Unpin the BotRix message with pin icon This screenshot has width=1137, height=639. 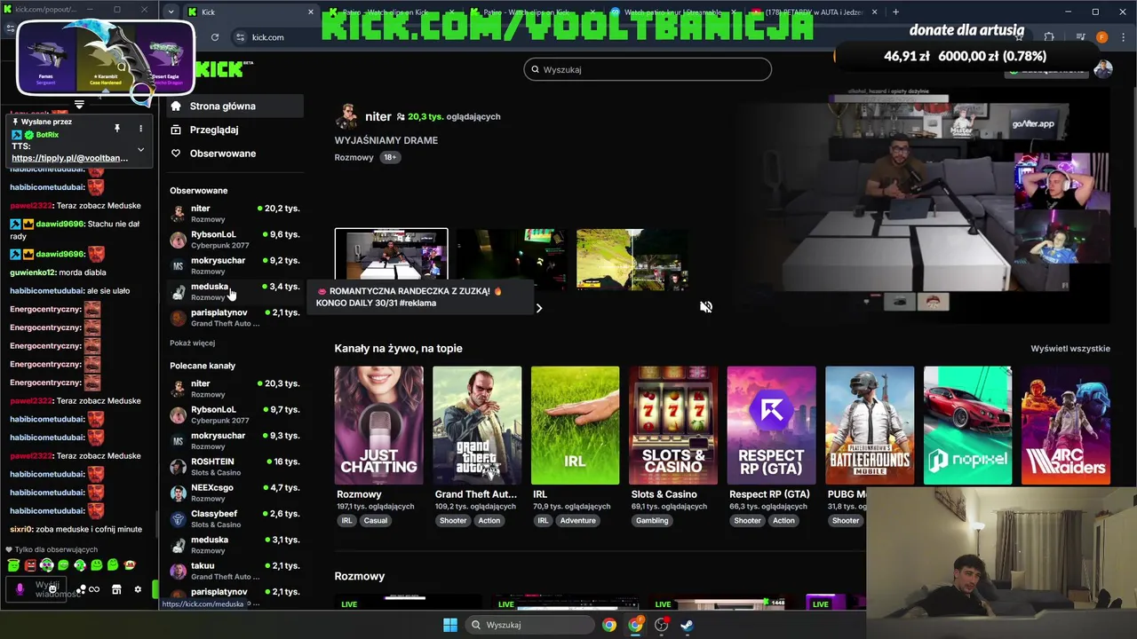tap(116, 129)
